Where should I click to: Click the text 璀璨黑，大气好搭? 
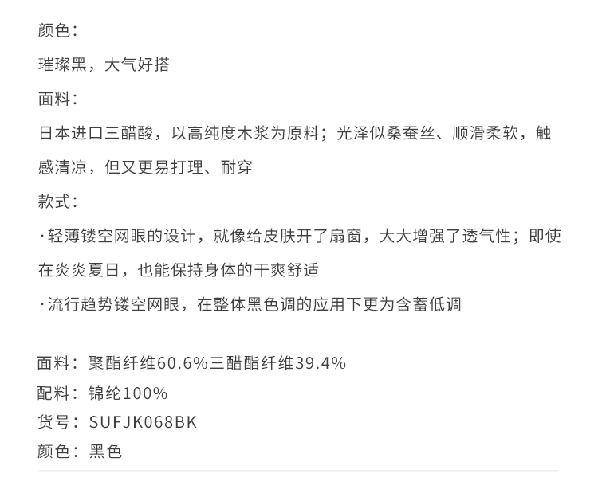pos(104,65)
